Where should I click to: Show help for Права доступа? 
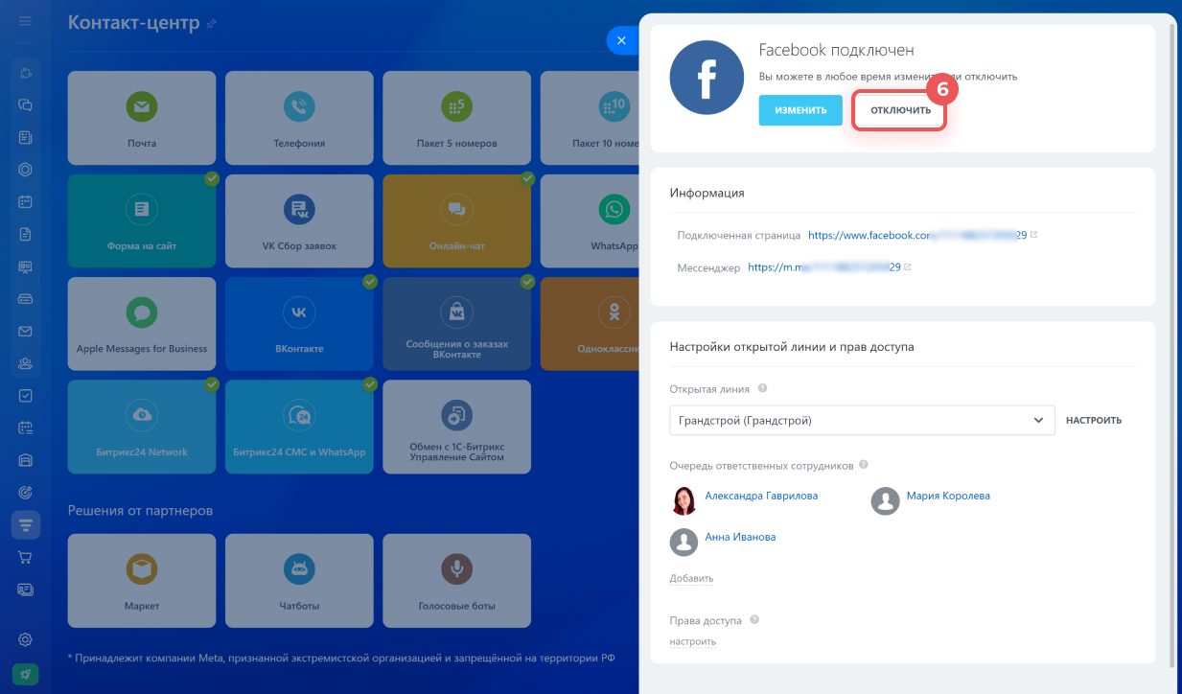[x=754, y=620]
